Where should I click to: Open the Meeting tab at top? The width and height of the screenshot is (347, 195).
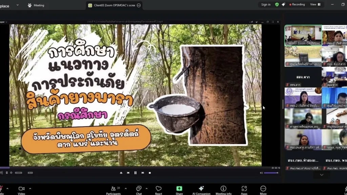[x=36, y=5]
